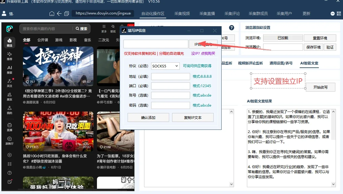Click 重置环境 button

click(x=320, y=38)
